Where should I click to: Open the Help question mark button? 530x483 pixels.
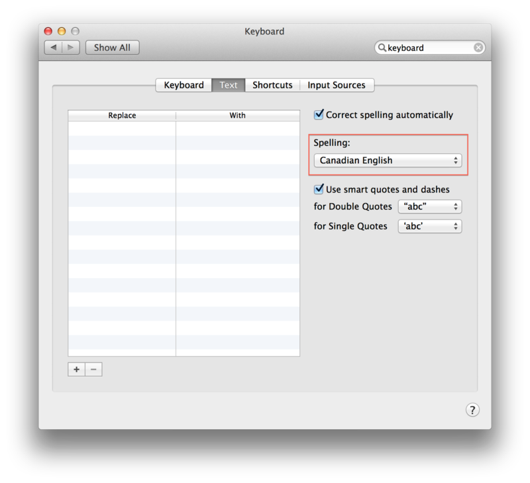point(472,409)
